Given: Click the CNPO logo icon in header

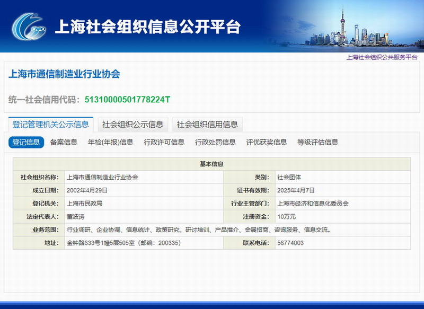Looking at the screenshot, I should [x=29, y=27].
